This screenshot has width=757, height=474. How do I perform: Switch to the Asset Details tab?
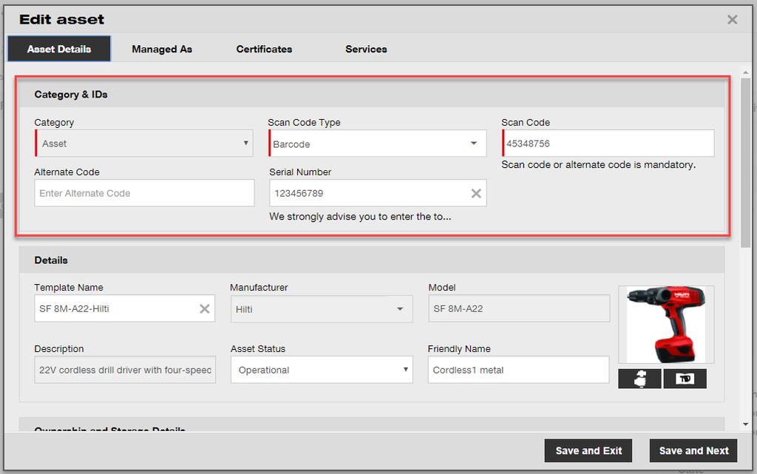pos(59,49)
